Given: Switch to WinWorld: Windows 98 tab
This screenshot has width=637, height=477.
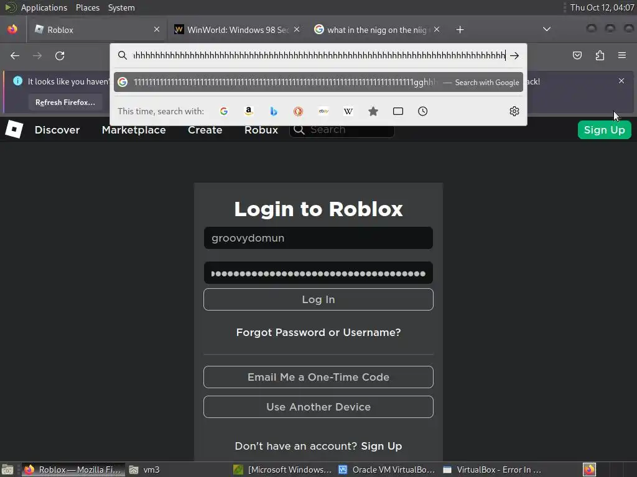Looking at the screenshot, I should click(x=237, y=30).
